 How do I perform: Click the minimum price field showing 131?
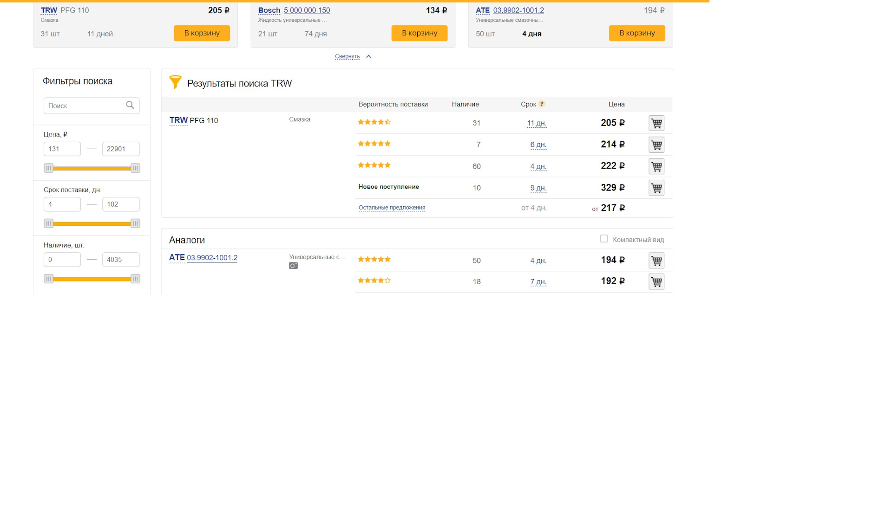pyautogui.click(x=62, y=149)
